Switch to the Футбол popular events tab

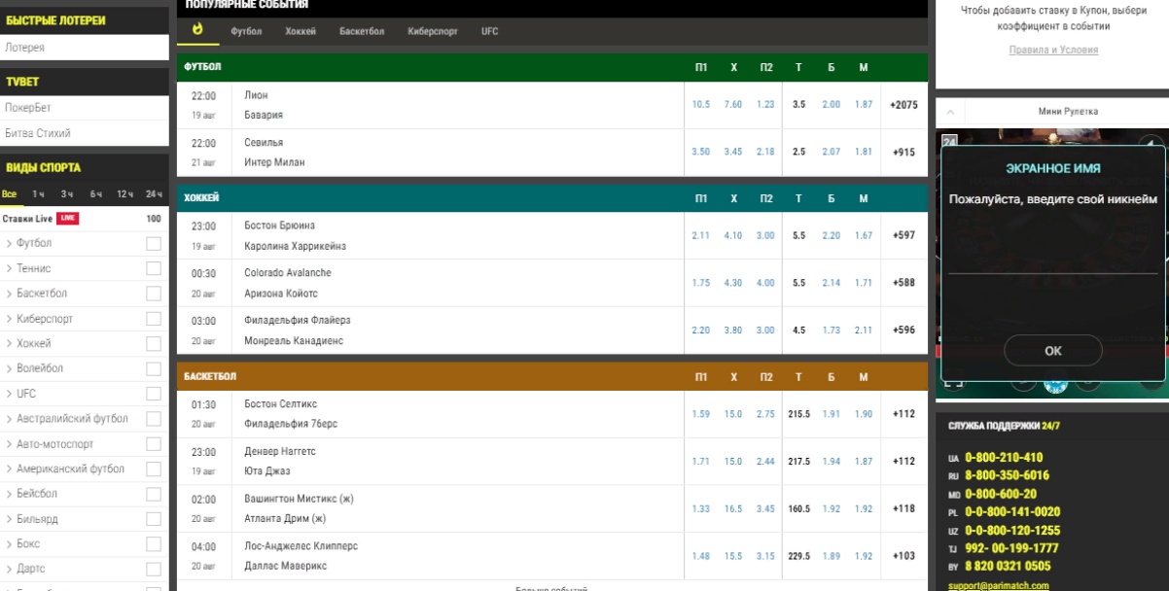(x=246, y=31)
